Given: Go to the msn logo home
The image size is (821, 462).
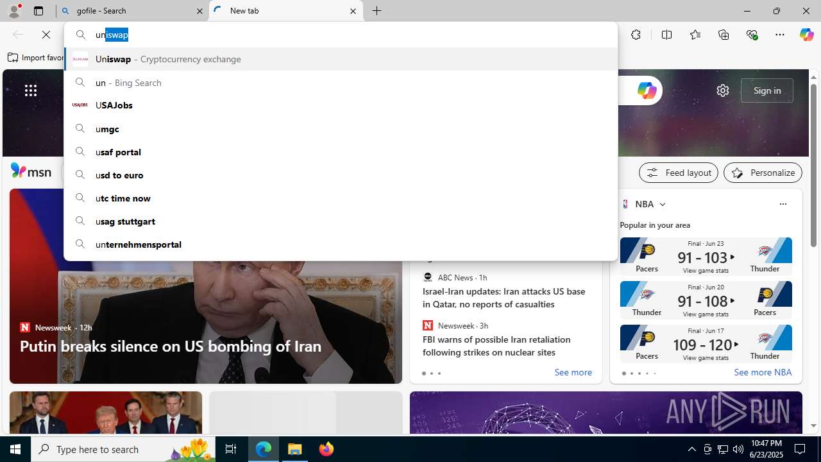Looking at the screenshot, I should [x=31, y=171].
